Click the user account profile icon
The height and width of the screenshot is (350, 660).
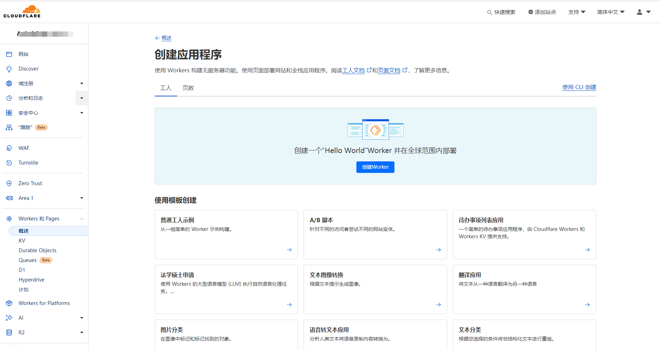click(639, 12)
